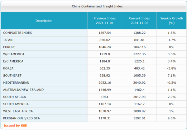Click the EUROPE previous index value 1846.24
The image size is (187, 130).
pyautogui.click(x=104, y=47)
